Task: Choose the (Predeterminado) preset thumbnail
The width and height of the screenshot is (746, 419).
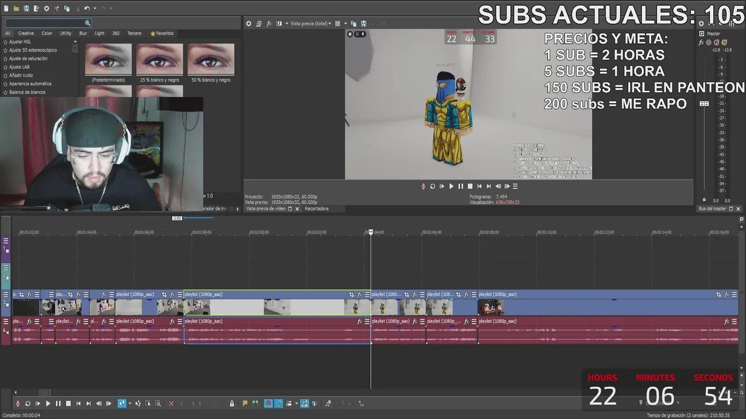Action: click(108, 59)
